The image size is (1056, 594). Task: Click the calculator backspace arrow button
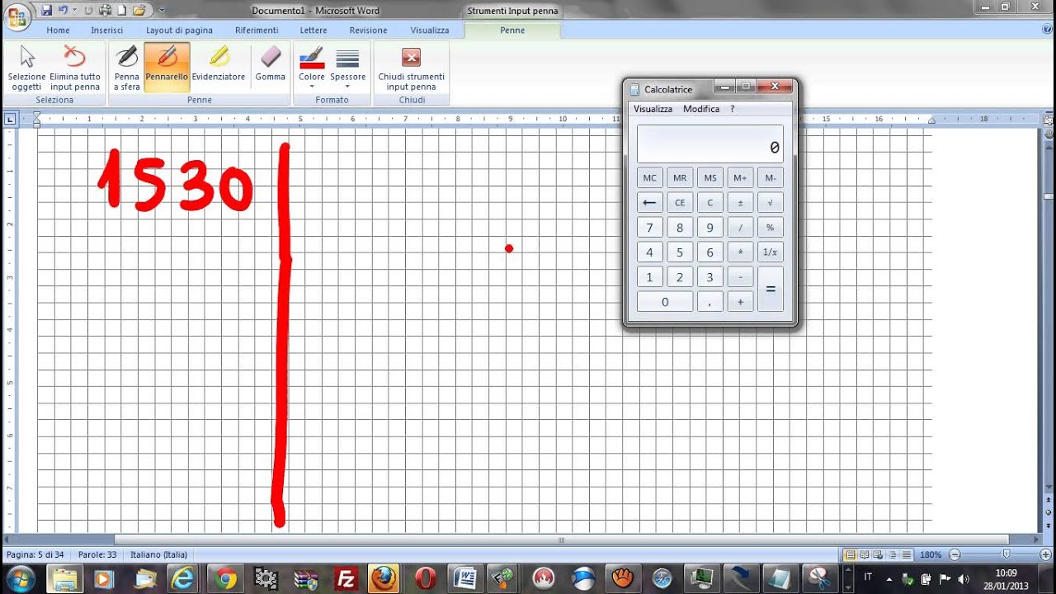[x=650, y=203]
